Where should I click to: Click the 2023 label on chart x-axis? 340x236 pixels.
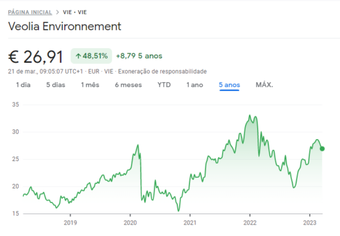tap(310, 223)
